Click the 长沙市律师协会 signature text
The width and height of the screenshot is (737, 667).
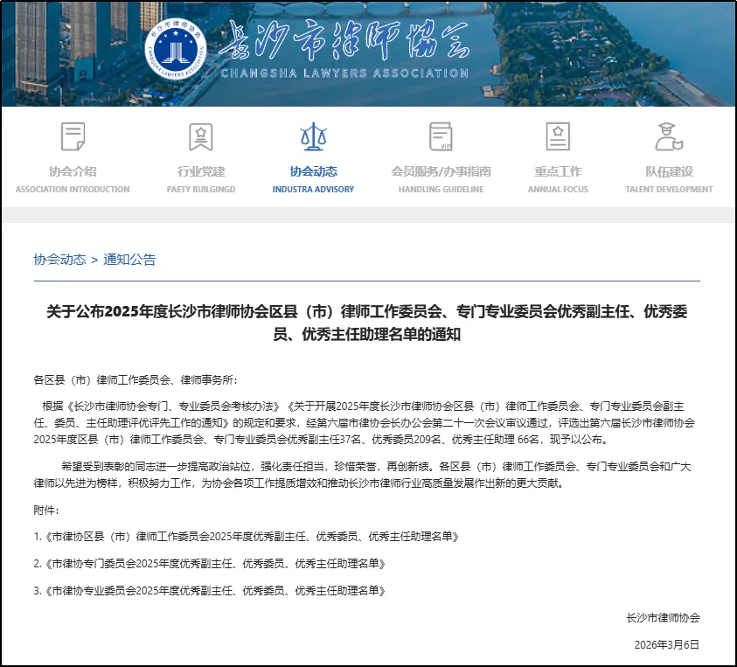click(663, 618)
